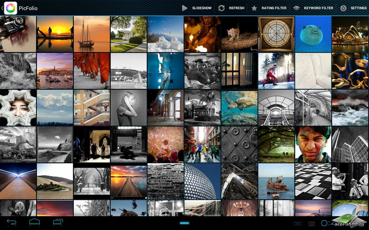
Task: Open the sailboat at sunset photo
Action: pyautogui.click(x=92, y=34)
